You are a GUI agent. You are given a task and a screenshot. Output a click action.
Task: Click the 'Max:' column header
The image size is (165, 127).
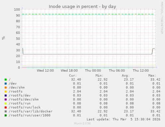(152, 76)
